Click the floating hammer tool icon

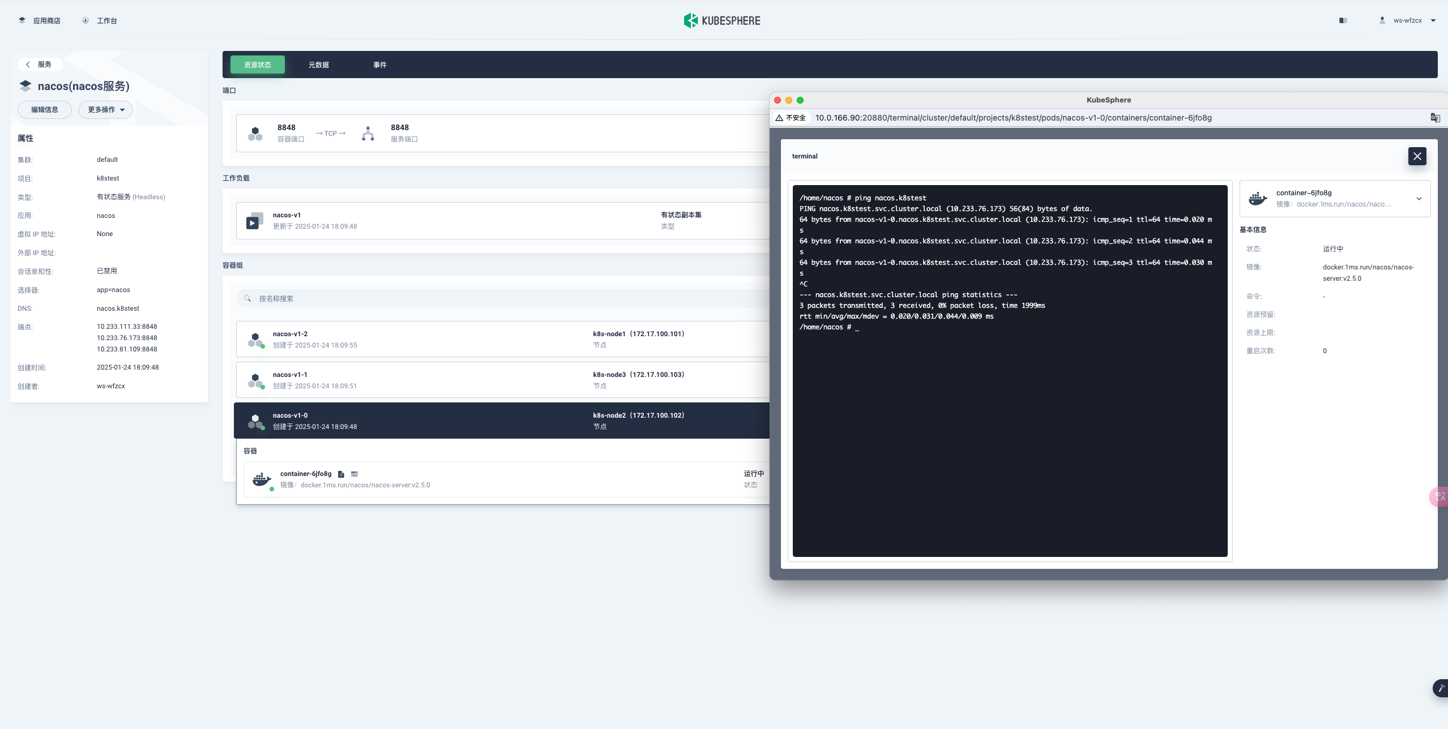click(x=1441, y=688)
